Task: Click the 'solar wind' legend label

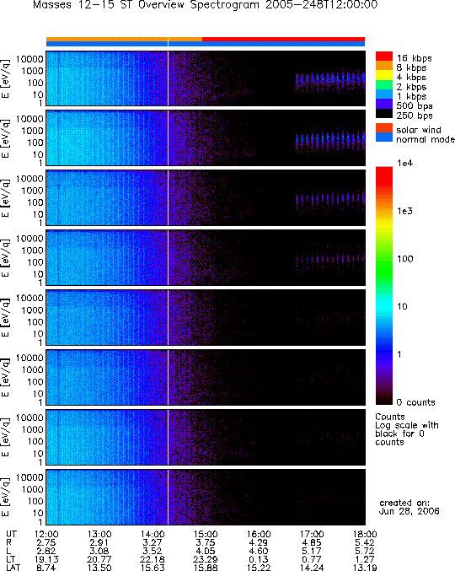Action: coord(419,130)
